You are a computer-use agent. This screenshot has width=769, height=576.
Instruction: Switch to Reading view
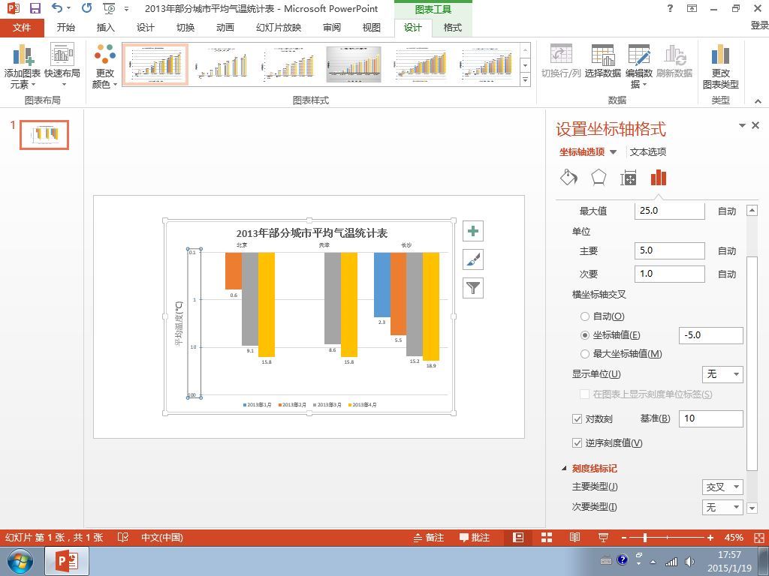click(574, 537)
